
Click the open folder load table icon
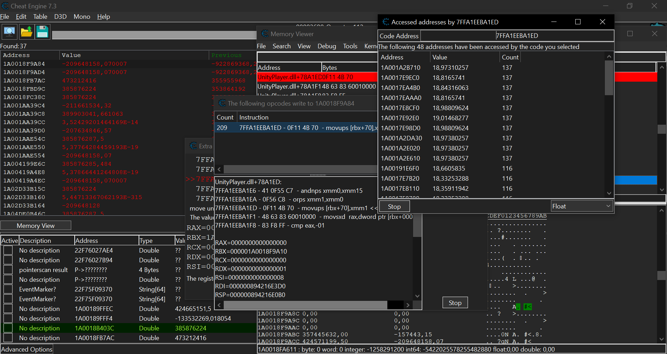(26, 32)
